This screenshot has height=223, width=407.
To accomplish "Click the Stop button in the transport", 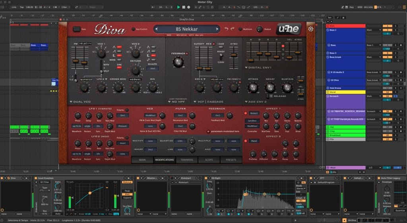I will point(184,7).
